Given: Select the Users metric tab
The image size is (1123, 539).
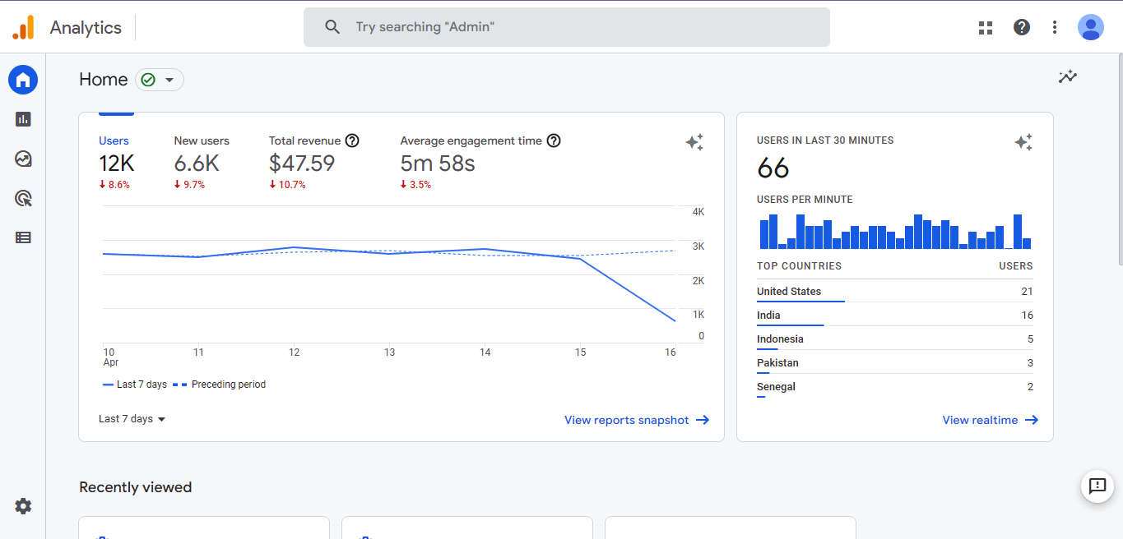Looking at the screenshot, I should click(x=116, y=162).
